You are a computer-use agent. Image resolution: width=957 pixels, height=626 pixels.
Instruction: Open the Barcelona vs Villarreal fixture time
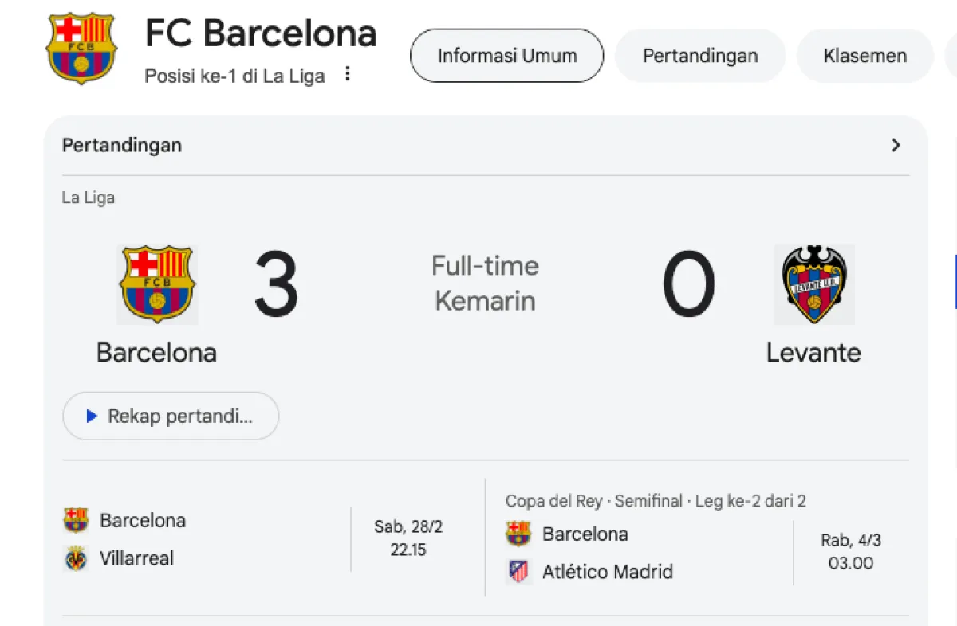click(408, 538)
